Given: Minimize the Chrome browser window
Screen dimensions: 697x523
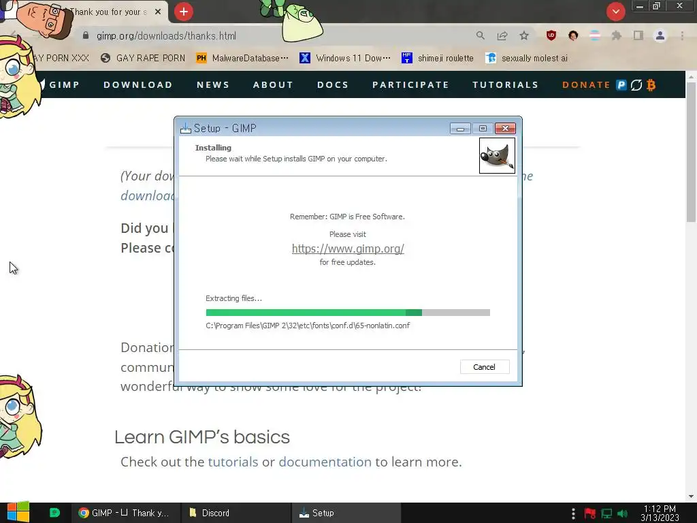Looking at the screenshot, I should tap(639, 6).
